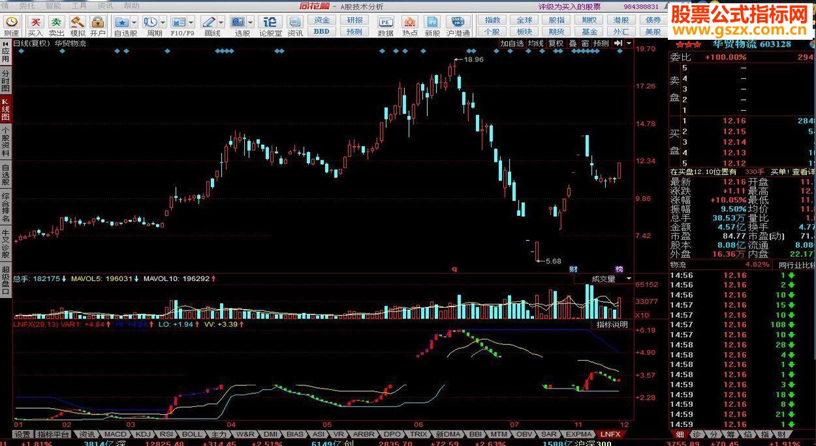
Task: Open the 港股 Hong Kong stocks button
Action: point(621,20)
